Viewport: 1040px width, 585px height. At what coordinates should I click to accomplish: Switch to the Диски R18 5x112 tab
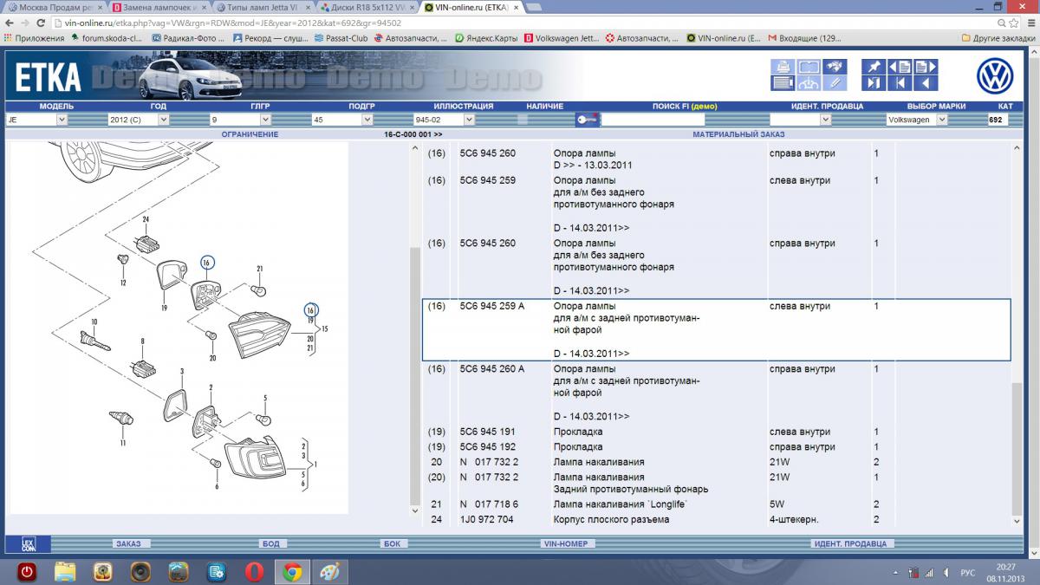[366, 7]
